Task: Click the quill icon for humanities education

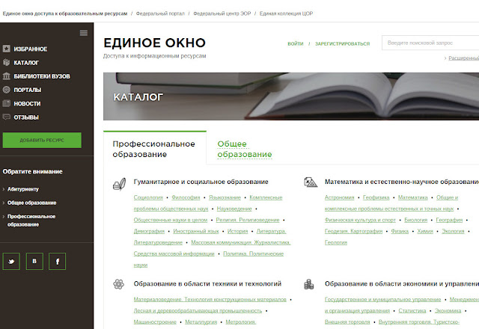Action: point(120,185)
